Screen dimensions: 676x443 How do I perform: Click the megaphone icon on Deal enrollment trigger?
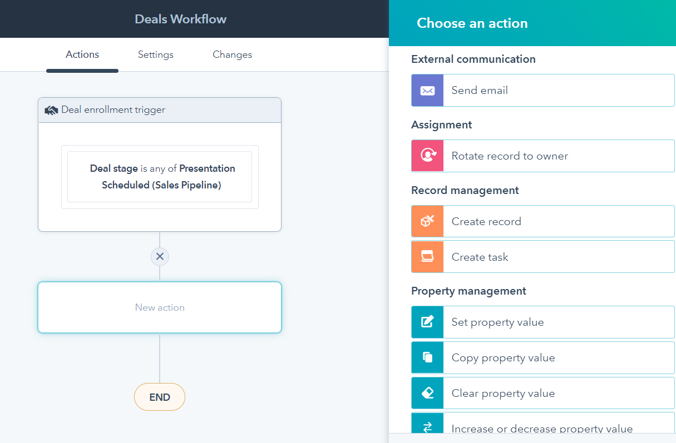[x=51, y=109]
